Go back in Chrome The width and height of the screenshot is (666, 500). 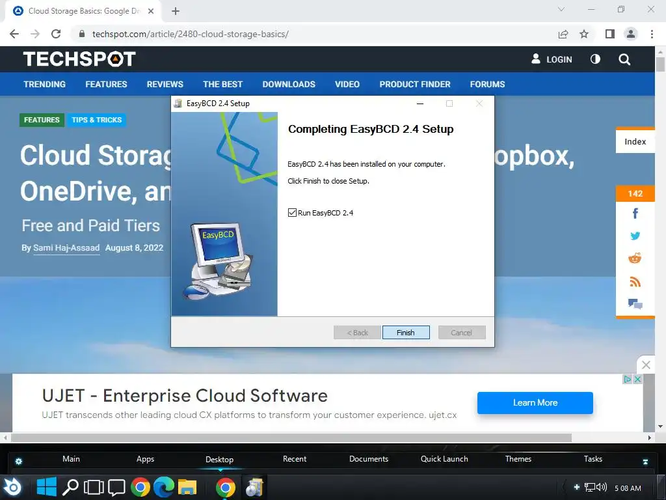pos(14,34)
